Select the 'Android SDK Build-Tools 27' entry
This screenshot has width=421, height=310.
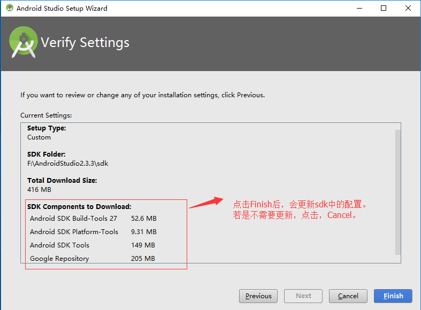[x=73, y=218]
